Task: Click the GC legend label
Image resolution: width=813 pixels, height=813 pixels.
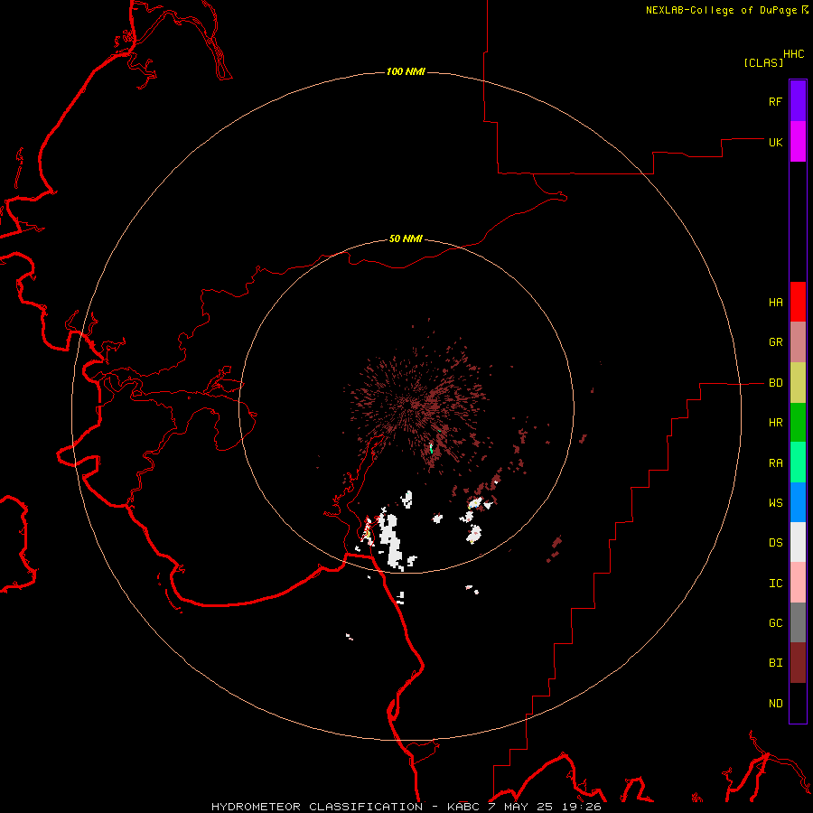Action: tap(775, 623)
